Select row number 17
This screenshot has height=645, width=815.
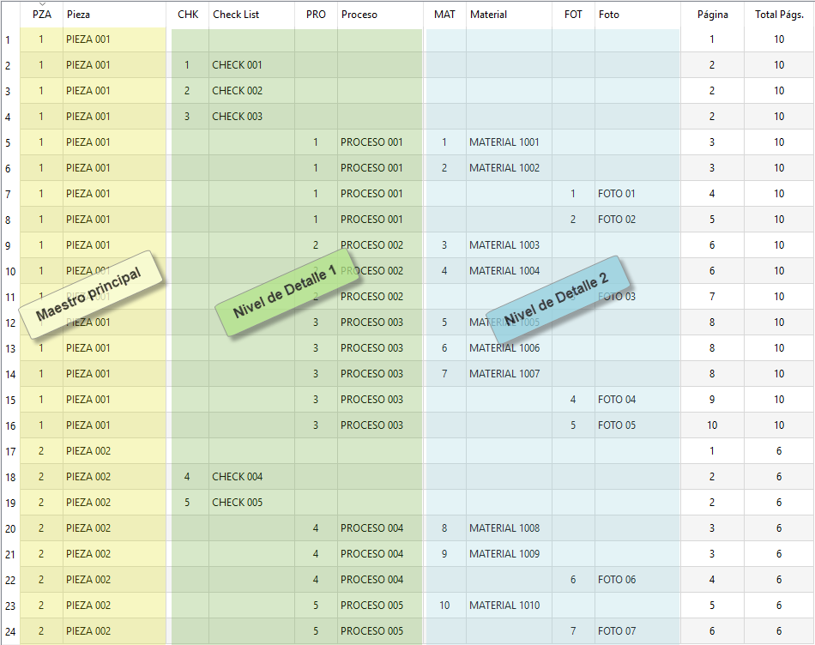tap(9, 451)
